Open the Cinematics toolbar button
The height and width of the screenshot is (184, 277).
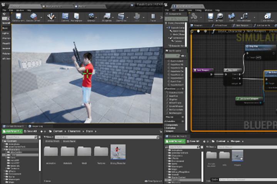point(121,17)
